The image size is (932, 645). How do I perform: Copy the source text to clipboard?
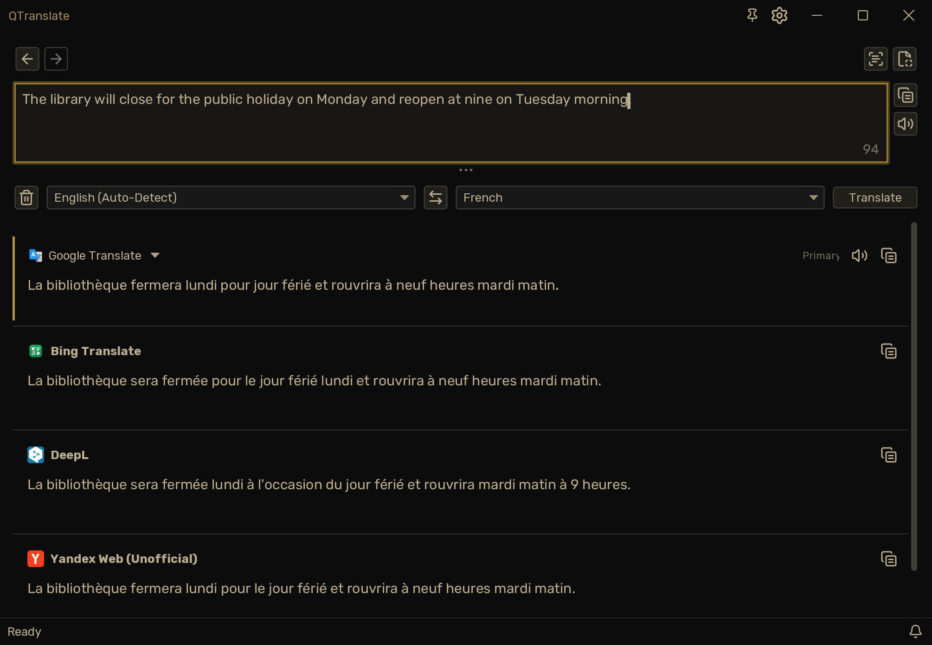click(905, 96)
